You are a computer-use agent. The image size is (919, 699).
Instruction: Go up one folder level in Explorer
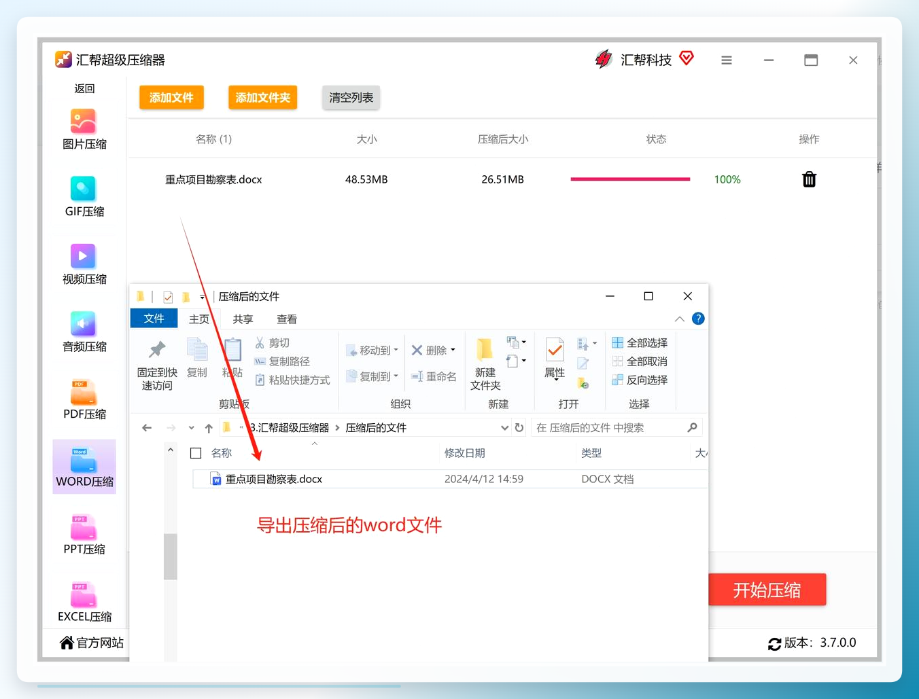pyautogui.click(x=209, y=428)
